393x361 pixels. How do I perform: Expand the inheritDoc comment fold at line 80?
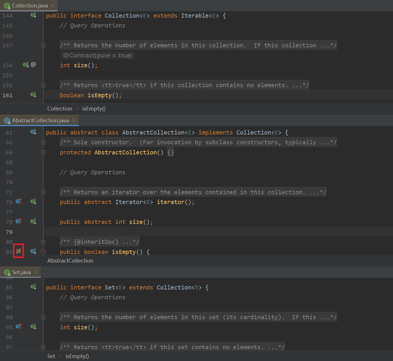coord(43,242)
